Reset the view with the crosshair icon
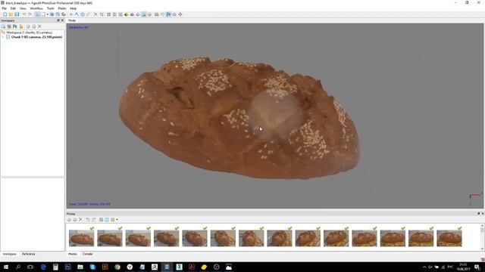The width and height of the screenshot is (485, 272). tap(180, 14)
